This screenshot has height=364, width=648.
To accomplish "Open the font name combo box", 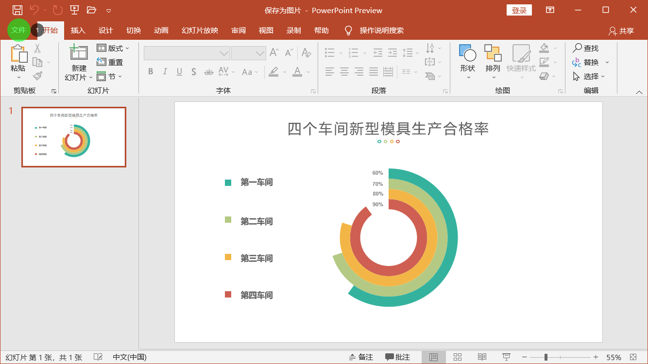I will tap(187, 53).
